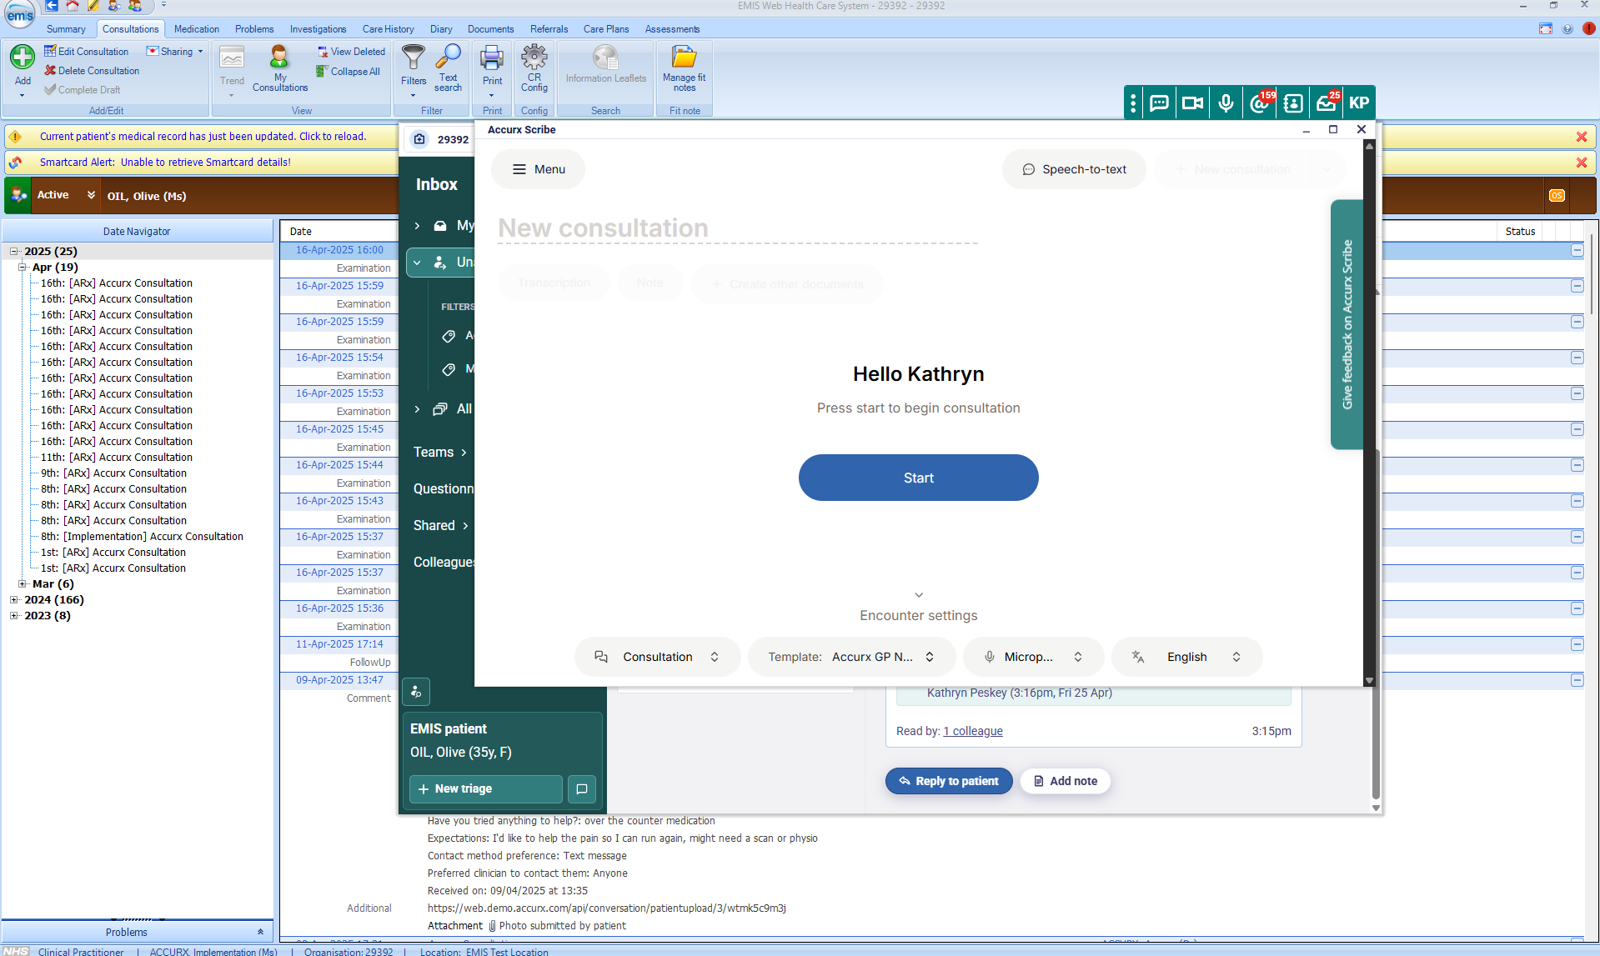This screenshot has height=956, width=1600.
Task: Click the home icon in quick access bar
Action: (73, 6)
